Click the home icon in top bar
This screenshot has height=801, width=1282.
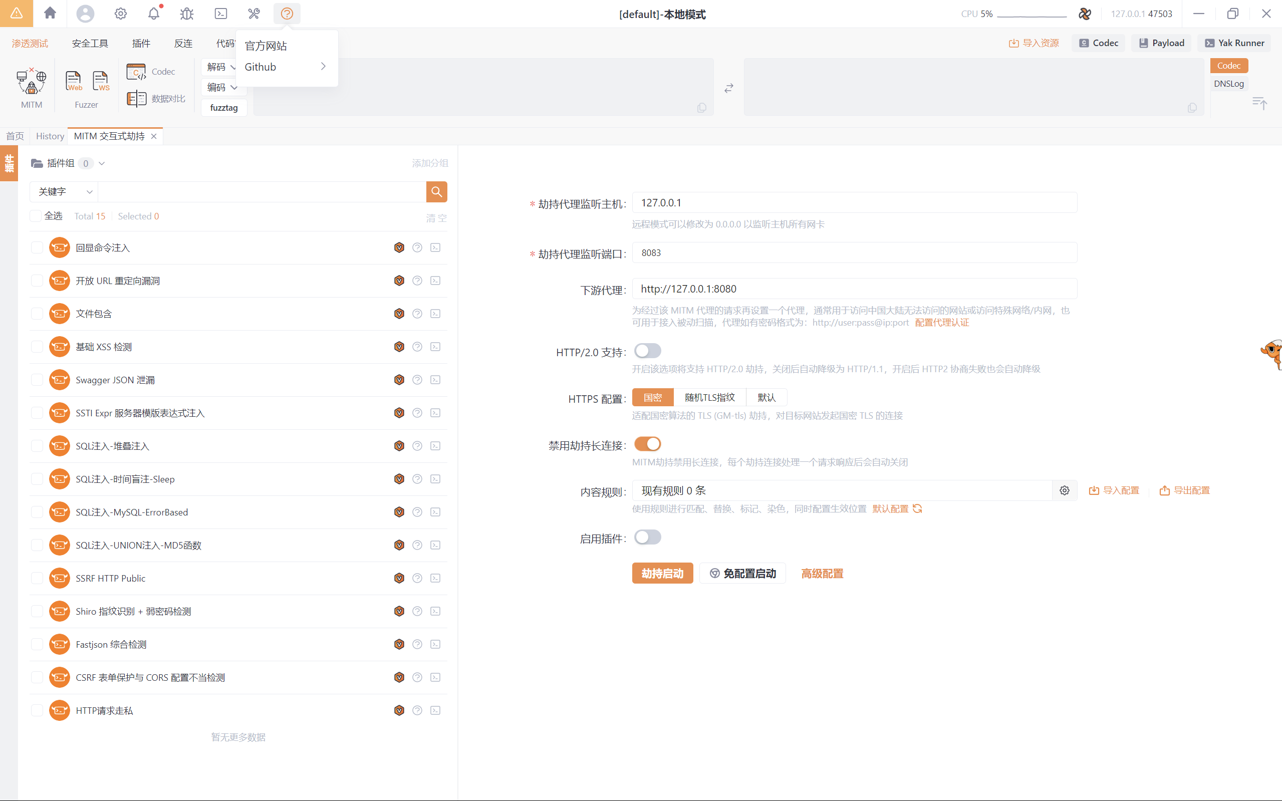point(50,13)
